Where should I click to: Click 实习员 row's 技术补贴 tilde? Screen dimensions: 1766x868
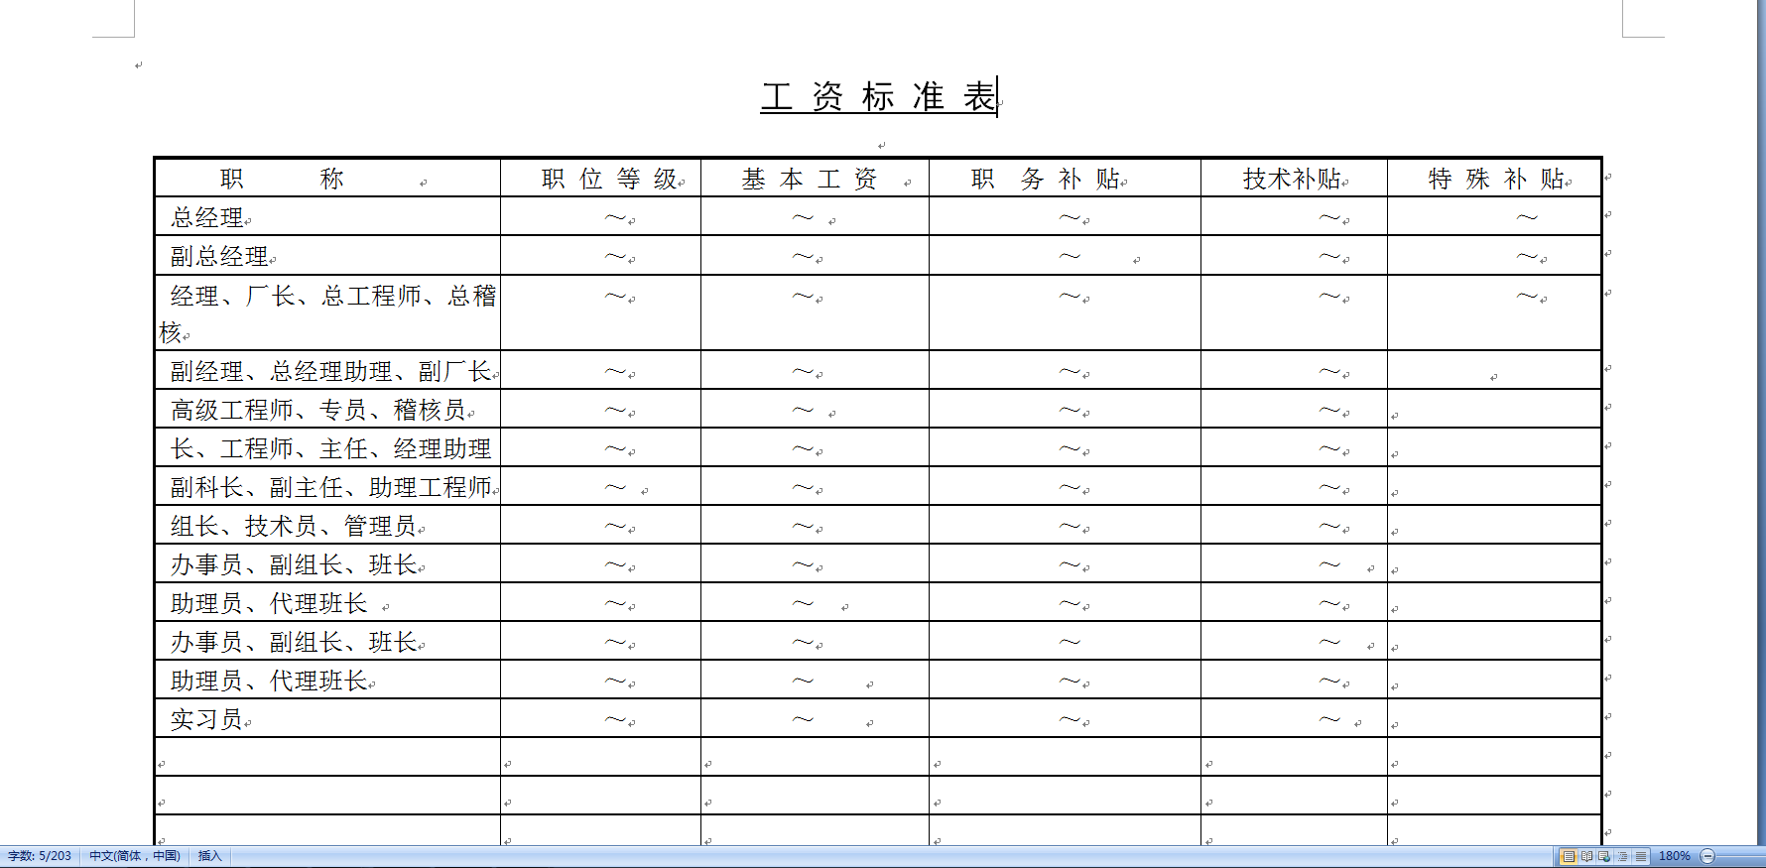1329,719
